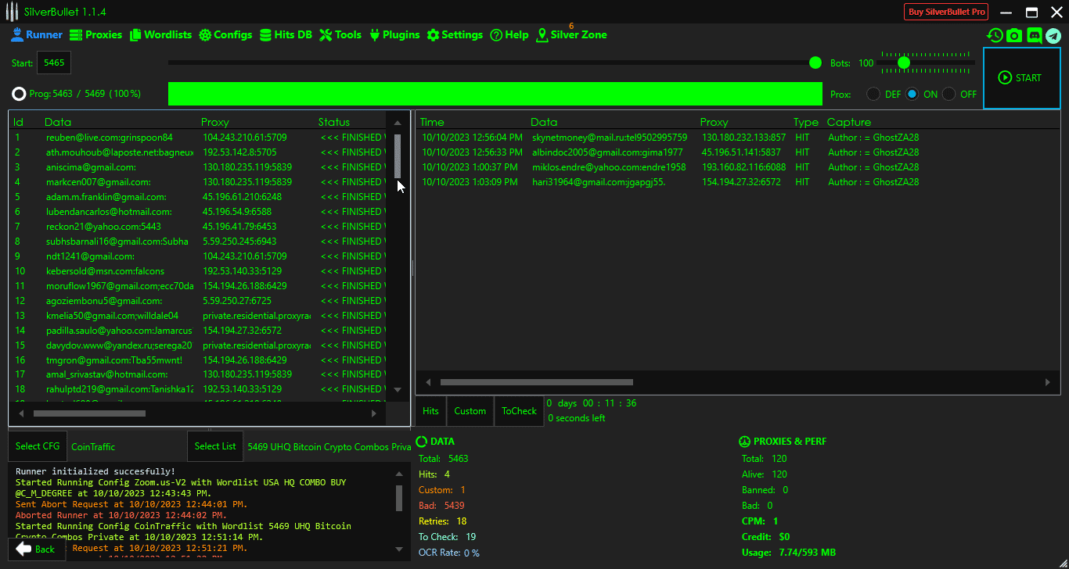Go to the Configs section
The height and width of the screenshot is (569, 1069).
(x=225, y=35)
